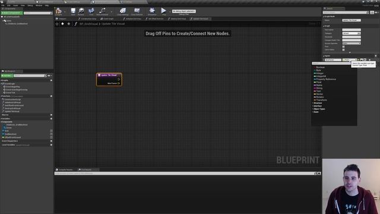Toggle the input parameter's array container type icon
The image size is (380, 214).
coord(359,59)
